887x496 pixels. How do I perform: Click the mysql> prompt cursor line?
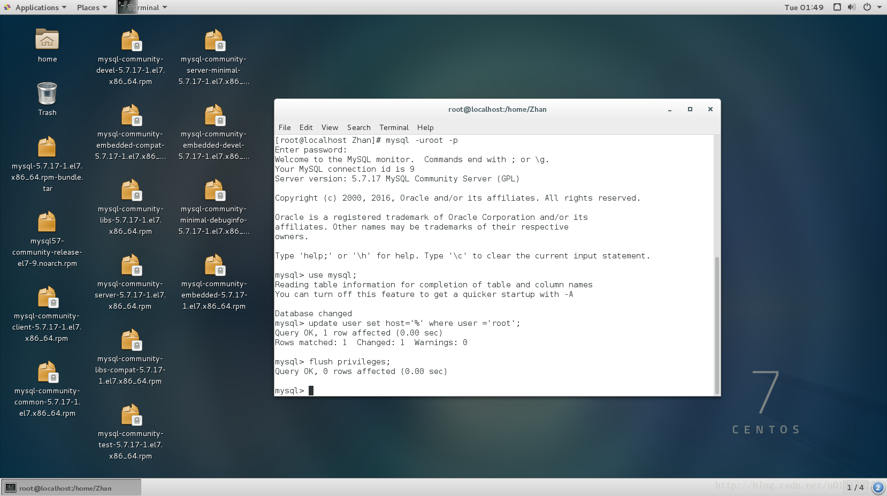(294, 391)
